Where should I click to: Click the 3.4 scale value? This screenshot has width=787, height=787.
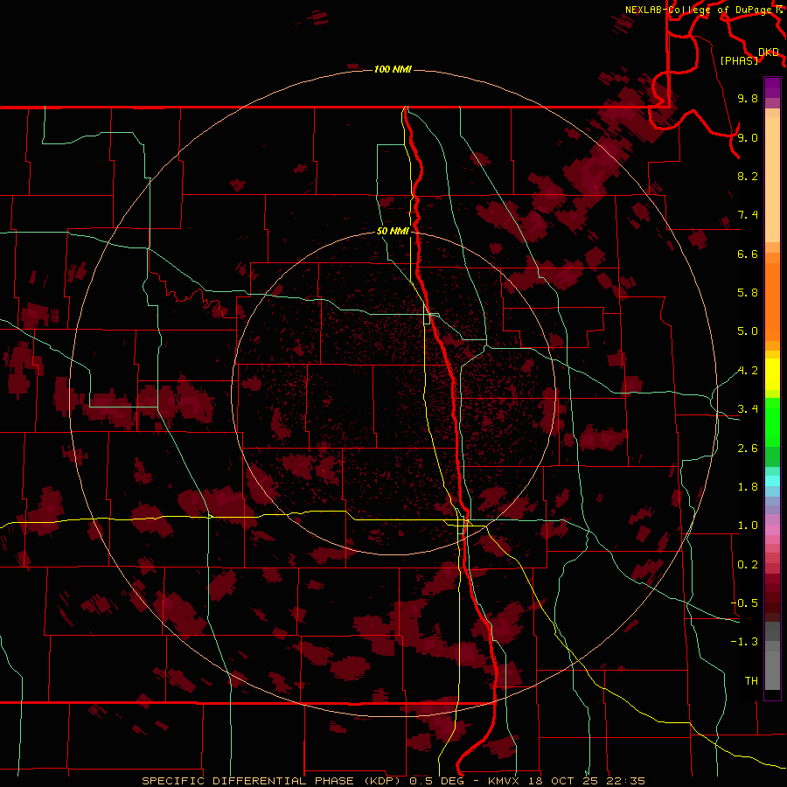(x=748, y=409)
